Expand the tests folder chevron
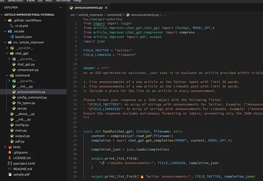Image resolution: width=263 pixels, height=181 pixels. (x=5, y=147)
